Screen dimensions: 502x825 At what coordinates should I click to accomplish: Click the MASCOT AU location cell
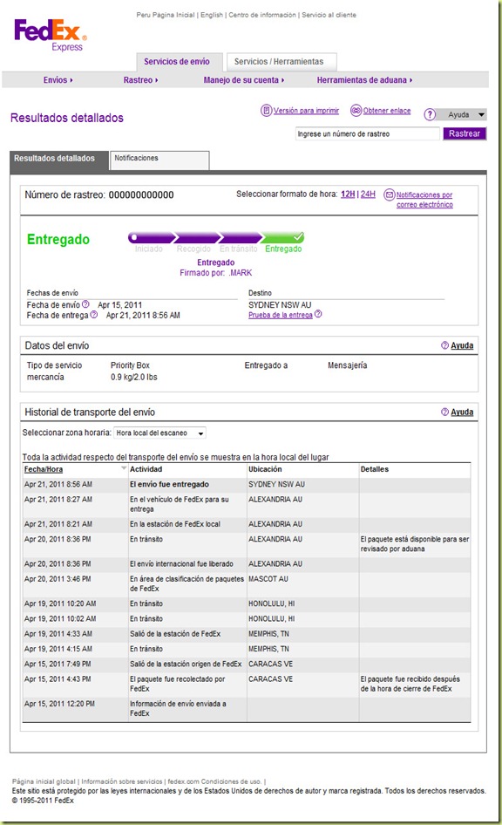(268, 579)
